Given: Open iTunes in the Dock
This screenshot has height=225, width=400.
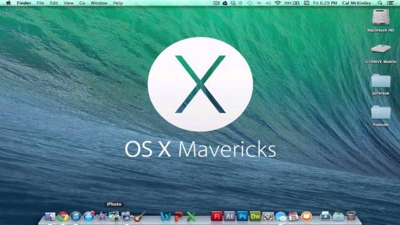Looking at the screenshot, I should (76, 216).
